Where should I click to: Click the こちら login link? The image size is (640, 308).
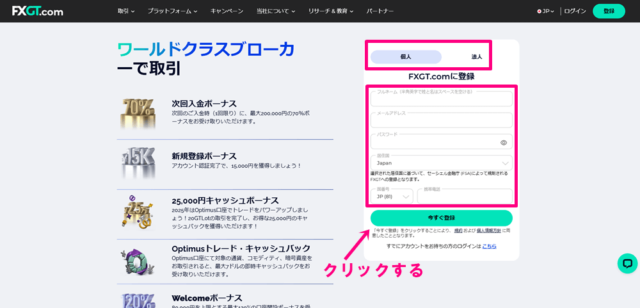(x=489, y=247)
